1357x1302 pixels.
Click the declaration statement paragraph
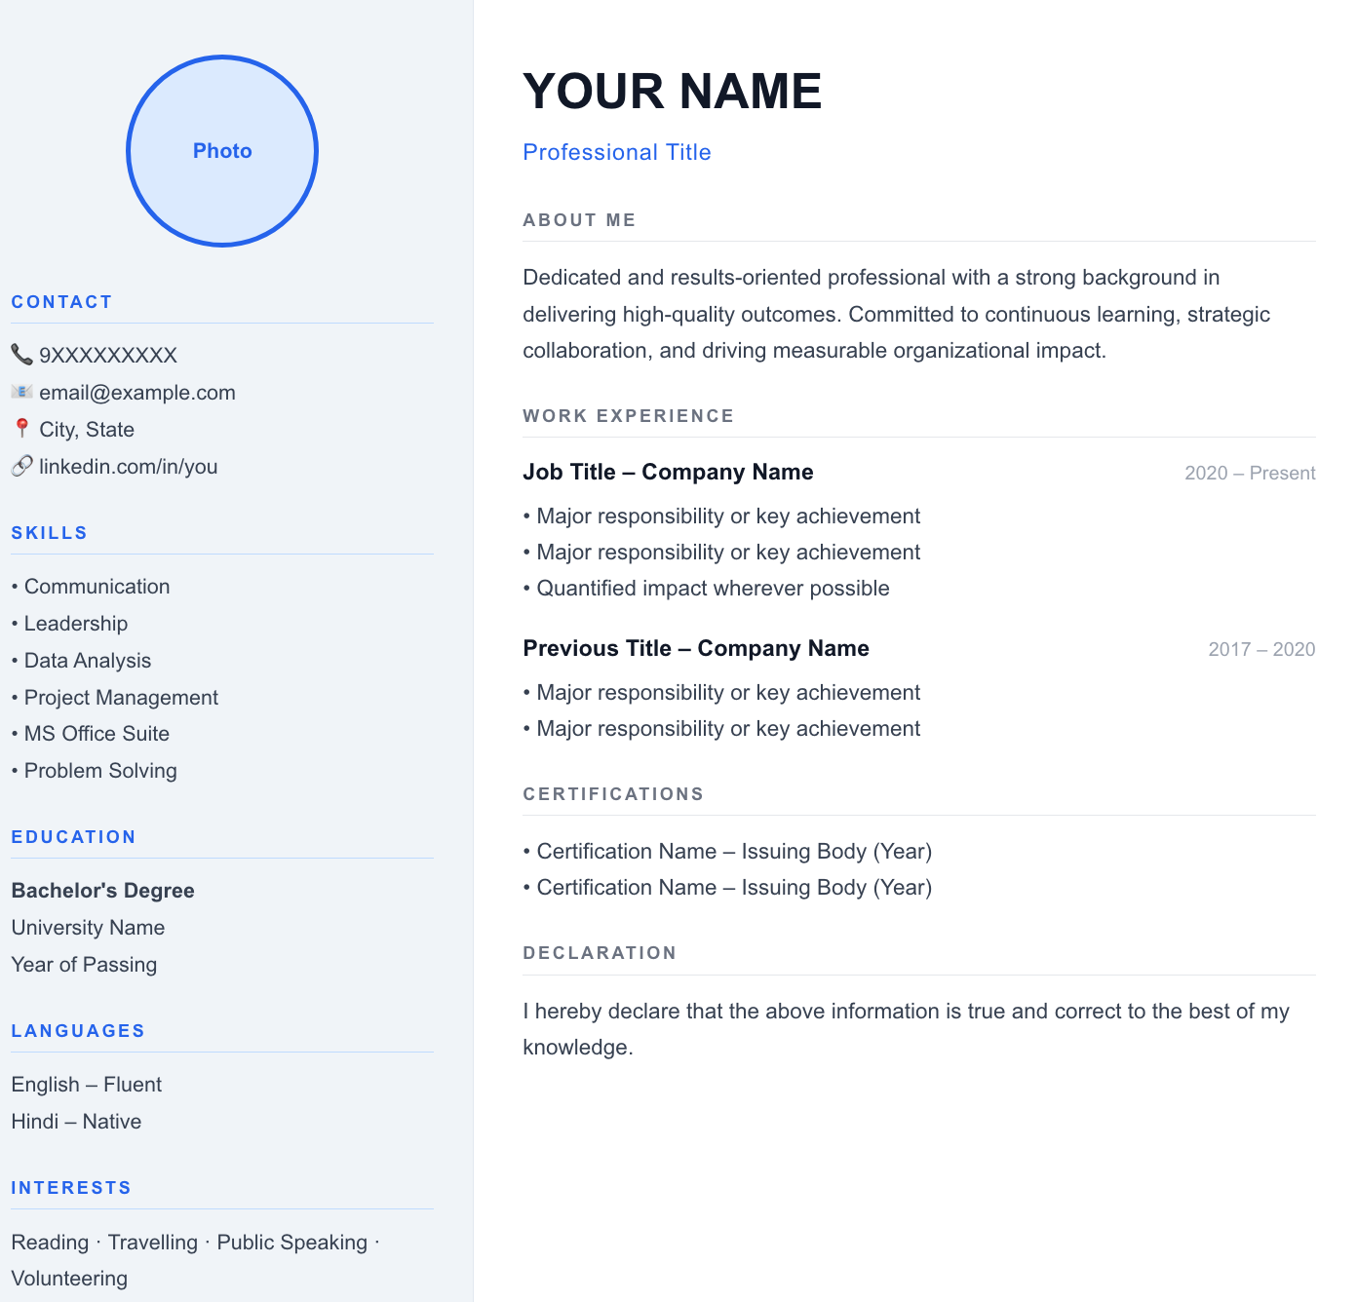(x=907, y=1029)
